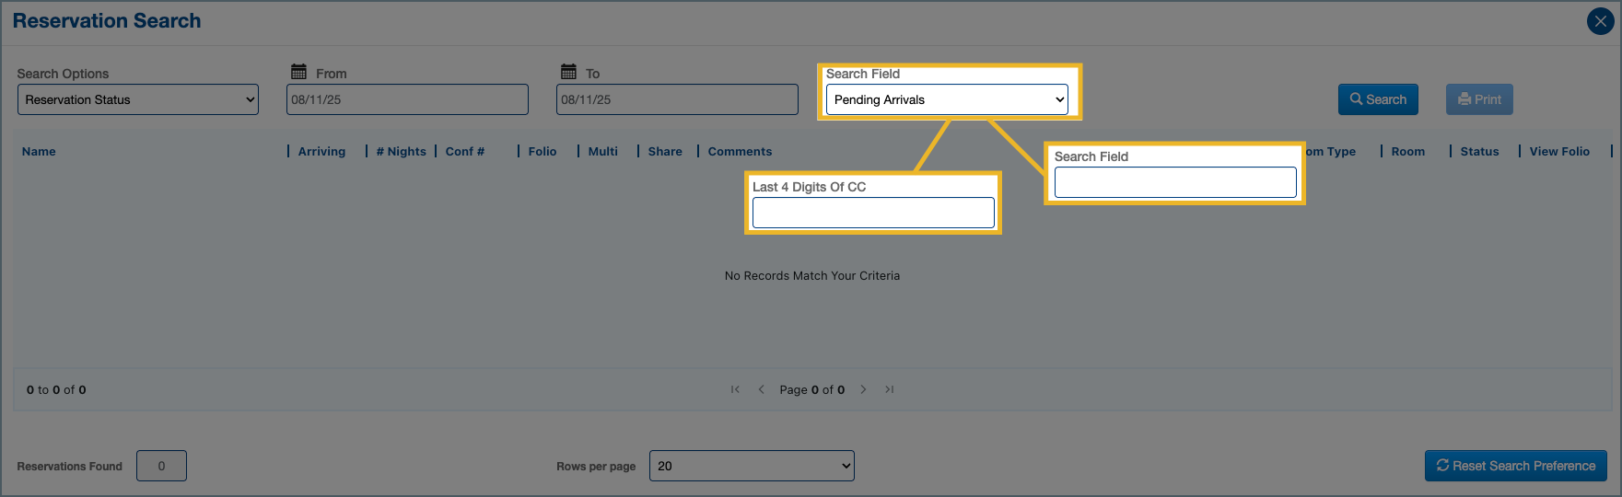The height and width of the screenshot is (497, 1622).
Task: Close the Reservation Search dialog
Action: coord(1600,21)
